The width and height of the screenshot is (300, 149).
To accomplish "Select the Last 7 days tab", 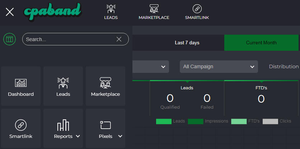I will click(187, 43).
